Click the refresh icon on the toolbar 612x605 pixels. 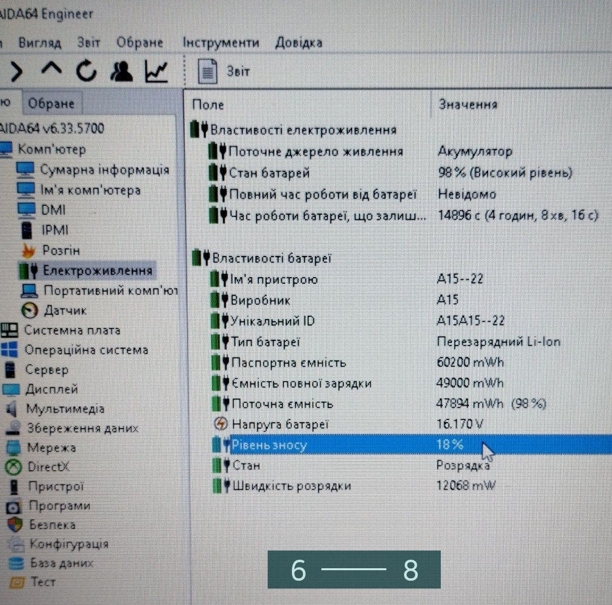pos(87,71)
